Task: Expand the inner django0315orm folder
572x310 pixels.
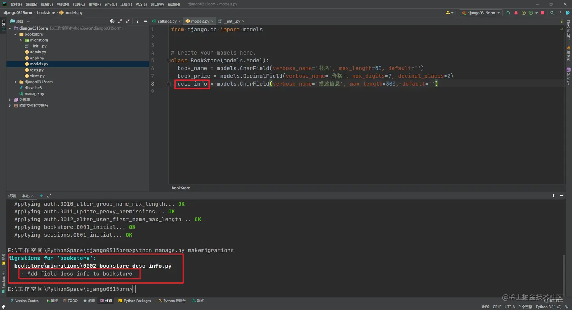Action: pos(16,82)
